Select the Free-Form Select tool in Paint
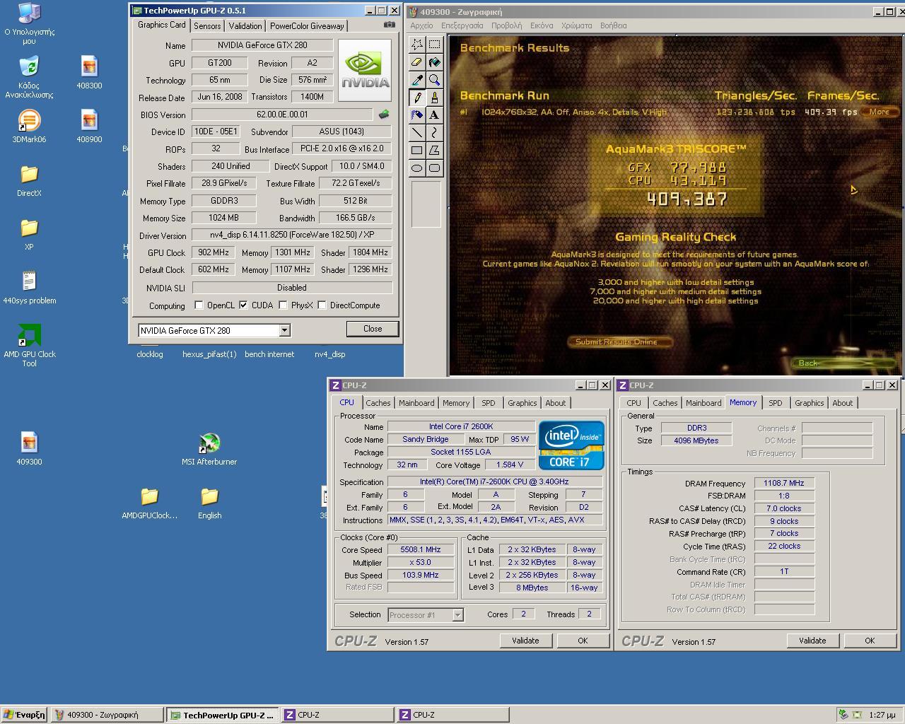905x724 pixels. pos(417,44)
